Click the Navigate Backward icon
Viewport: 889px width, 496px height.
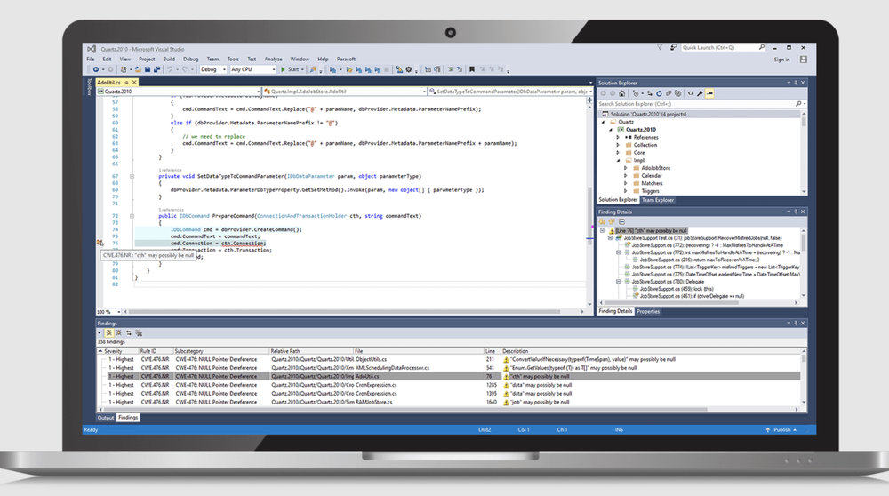tap(96, 69)
